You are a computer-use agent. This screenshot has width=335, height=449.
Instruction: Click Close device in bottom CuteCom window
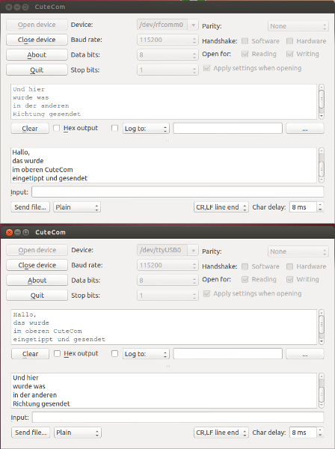37,265
